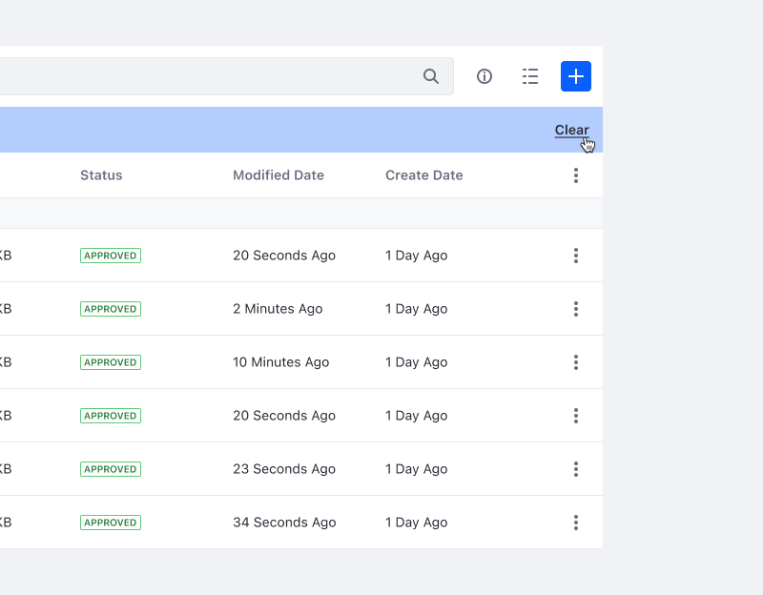Click Clear in the blue filter bar

[571, 131]
